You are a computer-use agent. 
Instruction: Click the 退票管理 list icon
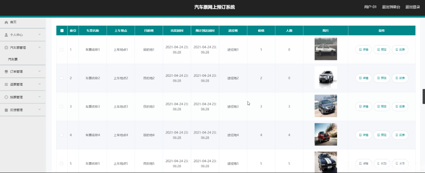[x=6, y=84]
